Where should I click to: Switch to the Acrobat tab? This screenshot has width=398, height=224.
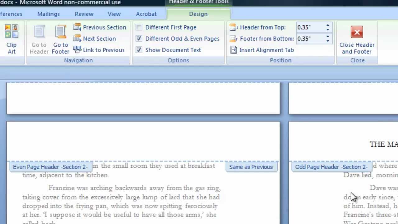click(146, 14)
